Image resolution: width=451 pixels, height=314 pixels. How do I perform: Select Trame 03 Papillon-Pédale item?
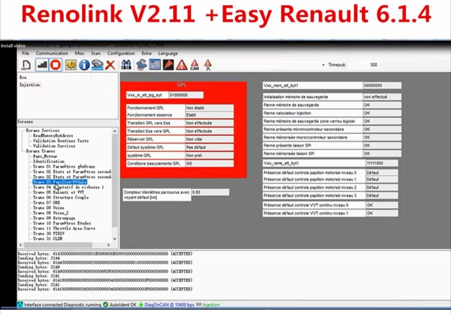click(x=60, y=182)
